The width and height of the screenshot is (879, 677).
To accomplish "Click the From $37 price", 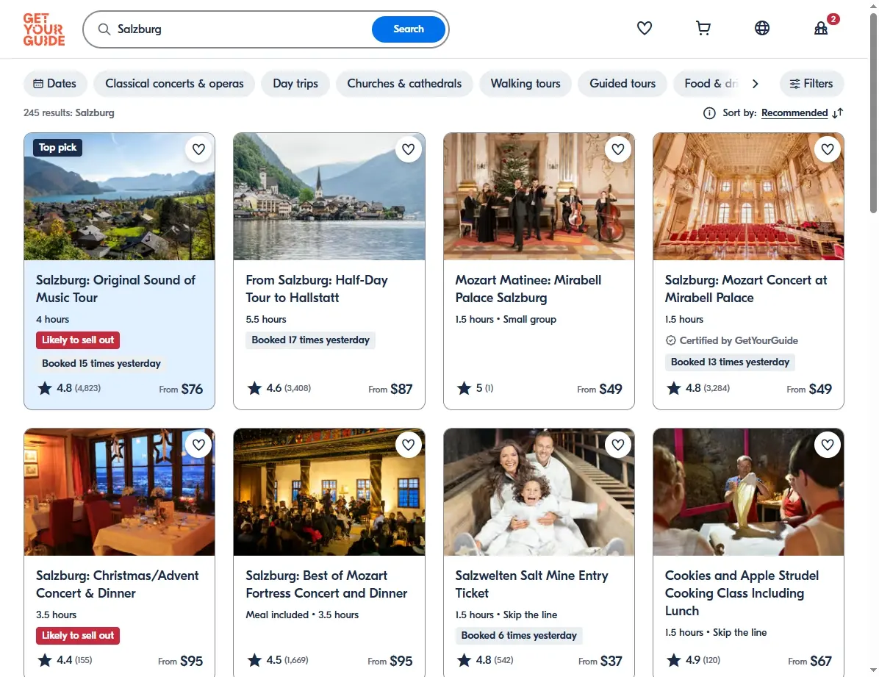I will pyautogui.click(x=600, y=662).
